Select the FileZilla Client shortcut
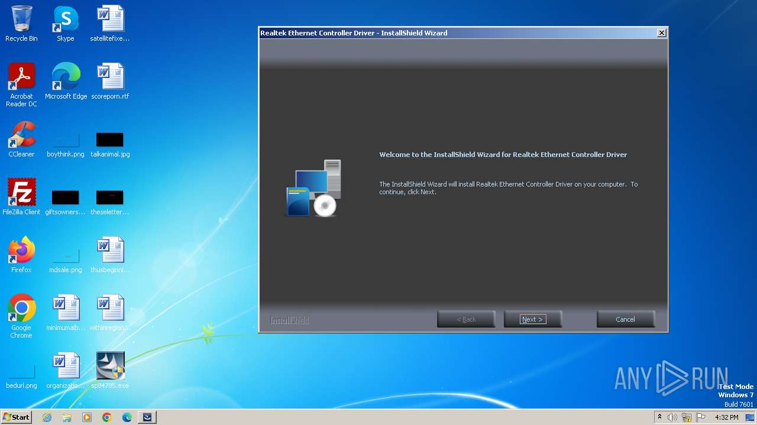 click(21, 197)
